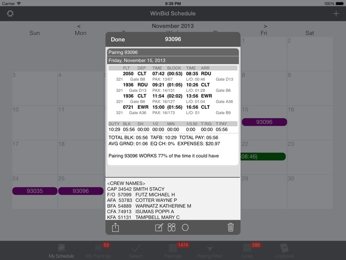Select the green (08:46) event
Viewport: 346px width, 260px height.
tap(263, 157)
